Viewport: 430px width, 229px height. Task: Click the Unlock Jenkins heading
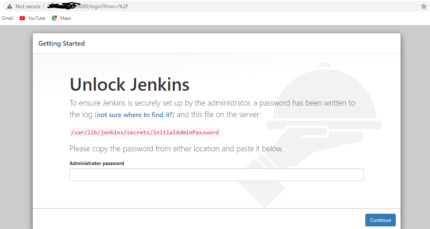pyautogui.click(x=129, y=84)
